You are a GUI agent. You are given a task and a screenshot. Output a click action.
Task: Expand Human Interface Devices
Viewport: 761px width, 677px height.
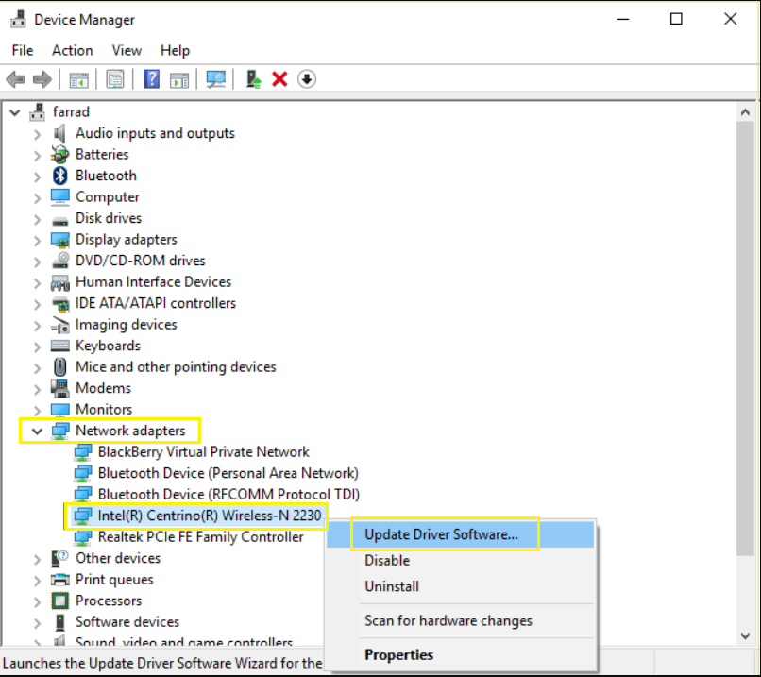(38, 283)
